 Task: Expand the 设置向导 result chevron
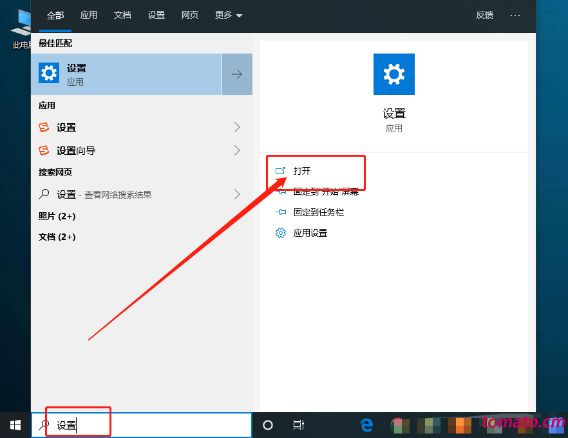[237, 150]
